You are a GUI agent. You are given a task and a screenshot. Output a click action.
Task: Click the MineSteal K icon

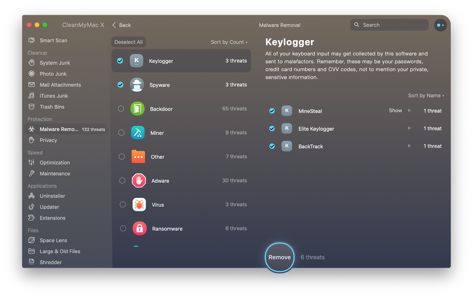[287, 111]
